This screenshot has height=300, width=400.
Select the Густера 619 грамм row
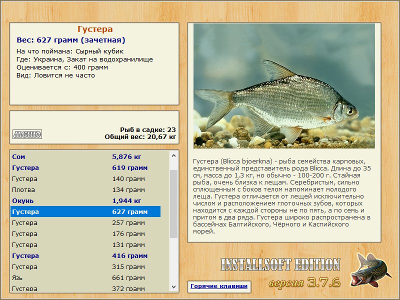point(85,167)
